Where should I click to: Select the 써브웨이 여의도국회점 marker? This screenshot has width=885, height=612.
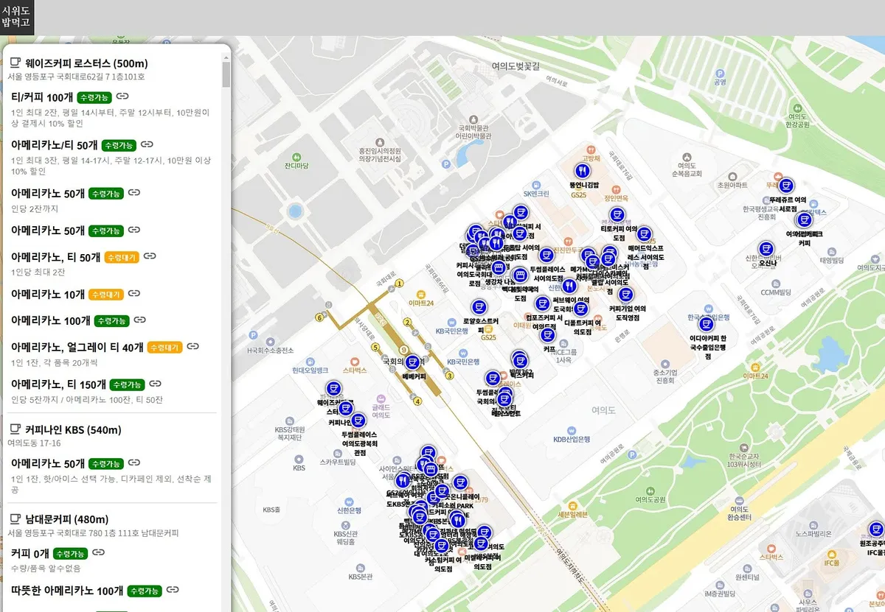tap(569, 286)
